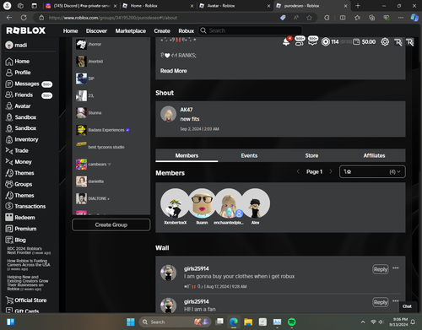Select the Members tab
Image resolution: width=422 pixels, height=330 pixels.
pos(187,155)
